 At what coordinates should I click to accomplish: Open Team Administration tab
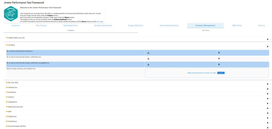(169, 26)
